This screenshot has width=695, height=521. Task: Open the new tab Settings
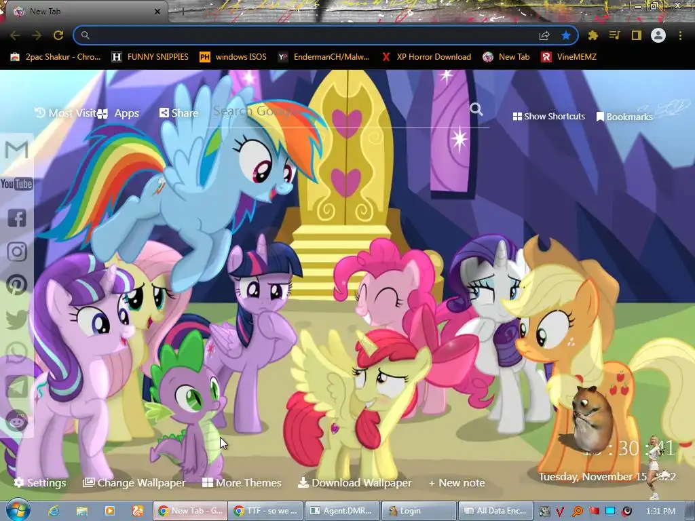tap(40, 482)
